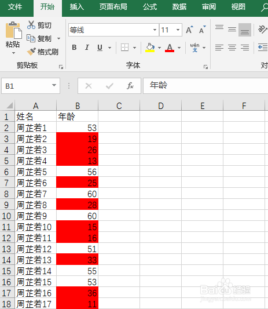The image size is (268, 309).
Task: Select cell B1 年龄
Action: click(78, 117)
